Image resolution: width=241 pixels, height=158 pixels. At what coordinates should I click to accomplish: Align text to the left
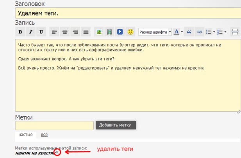54,32
